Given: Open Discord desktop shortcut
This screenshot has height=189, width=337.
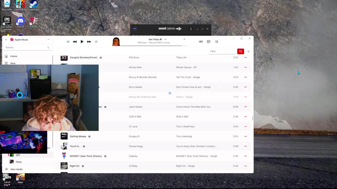Looking at the screenshot, I should point(20,23).
